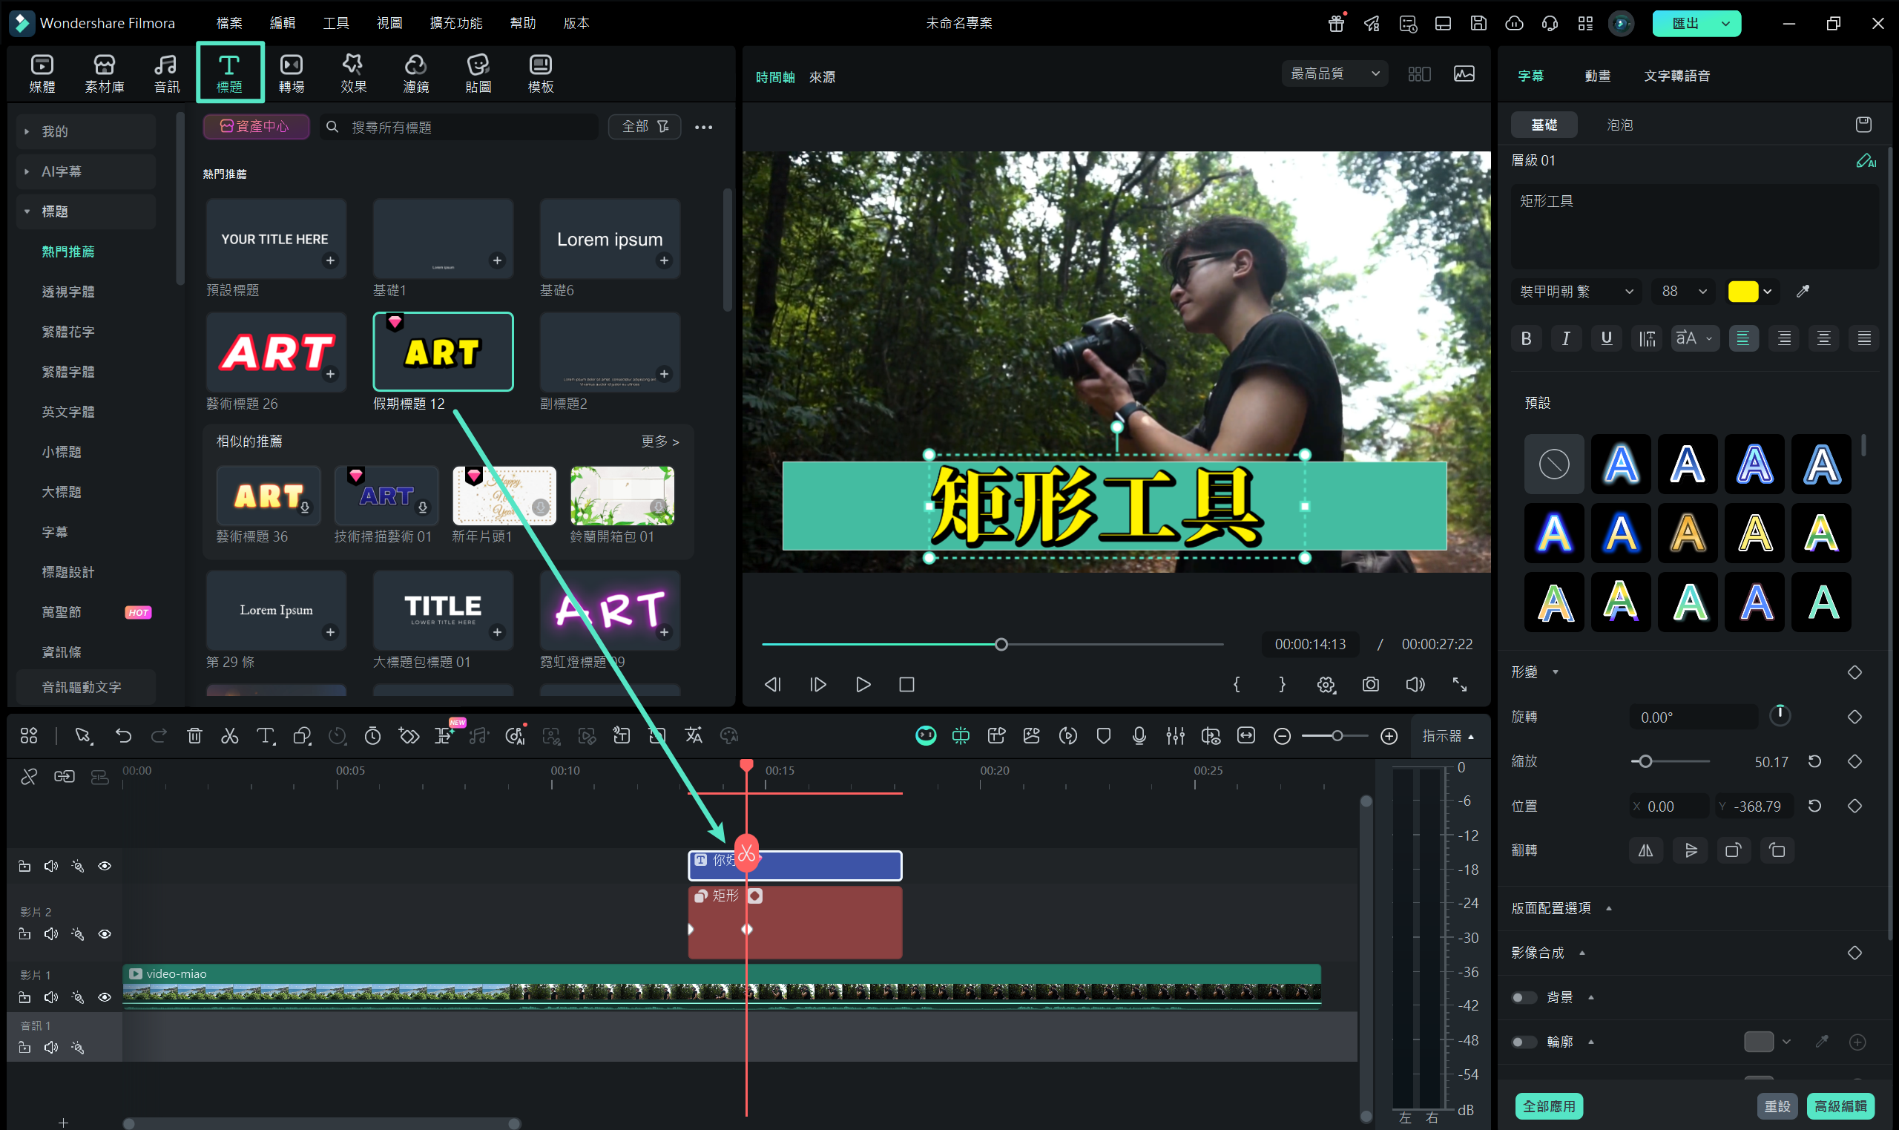Enable the 輪廓 outline switch
The height and width of the screenshot is (1130, 1899).
[1524, 1042]
